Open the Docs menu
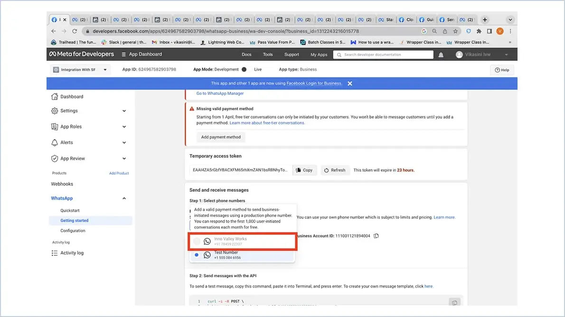Viewport: 565px width, 317px height. click(246, 55)
